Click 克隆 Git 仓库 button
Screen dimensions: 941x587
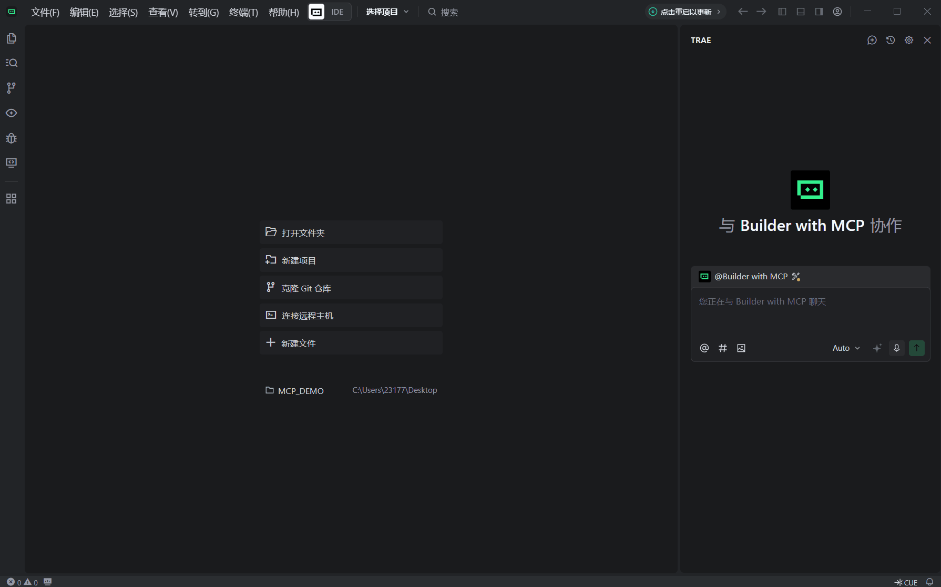coord(351,288)
